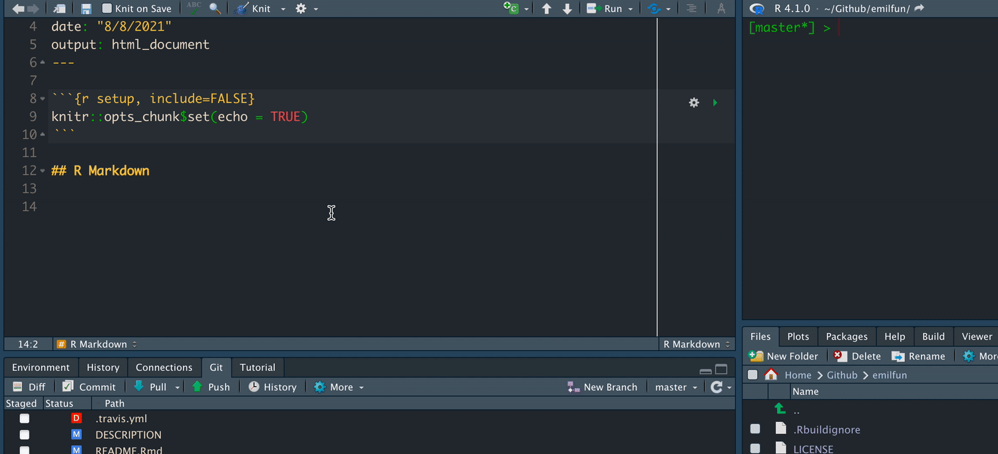Switch to Environment tab
The width and height of the screenshot is (998, 454).
click(41, 367)
